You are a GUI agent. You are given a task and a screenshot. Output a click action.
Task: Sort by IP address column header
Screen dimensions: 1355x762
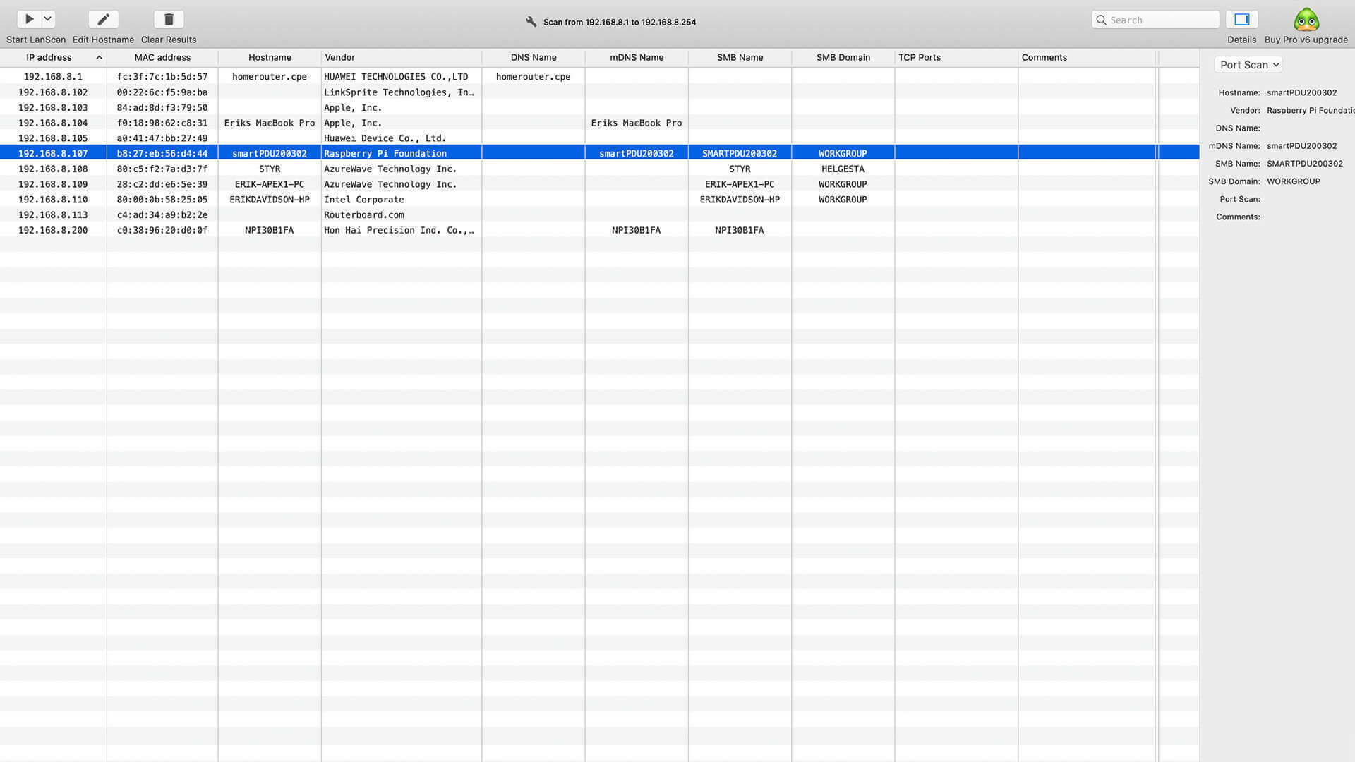(53, 58)
